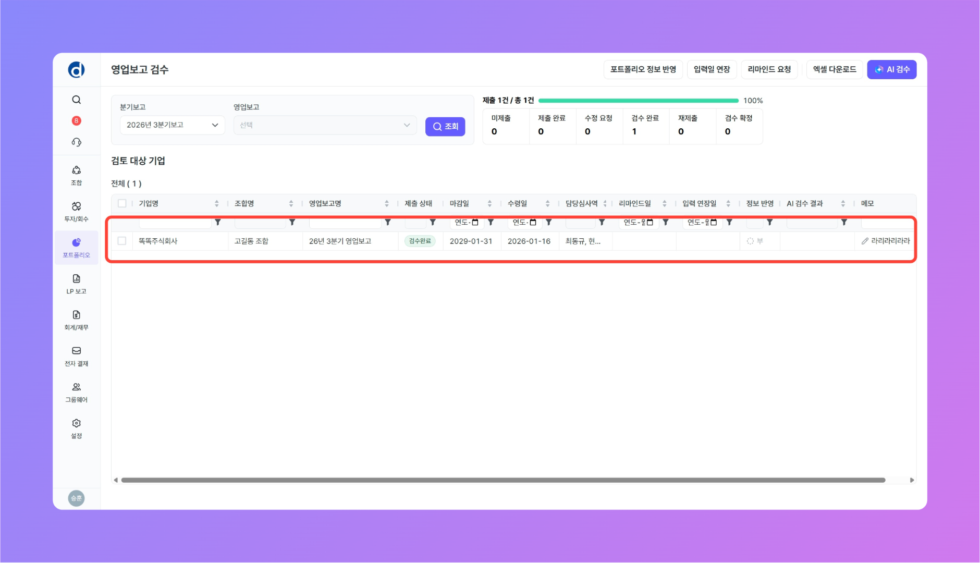Viewport: 980px width, 563px height.
Task: Focus the 기업명 filter text box
Action: click(x=175, y=223)
